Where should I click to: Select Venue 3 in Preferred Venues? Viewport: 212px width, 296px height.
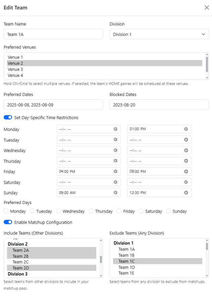click(15, 69)
